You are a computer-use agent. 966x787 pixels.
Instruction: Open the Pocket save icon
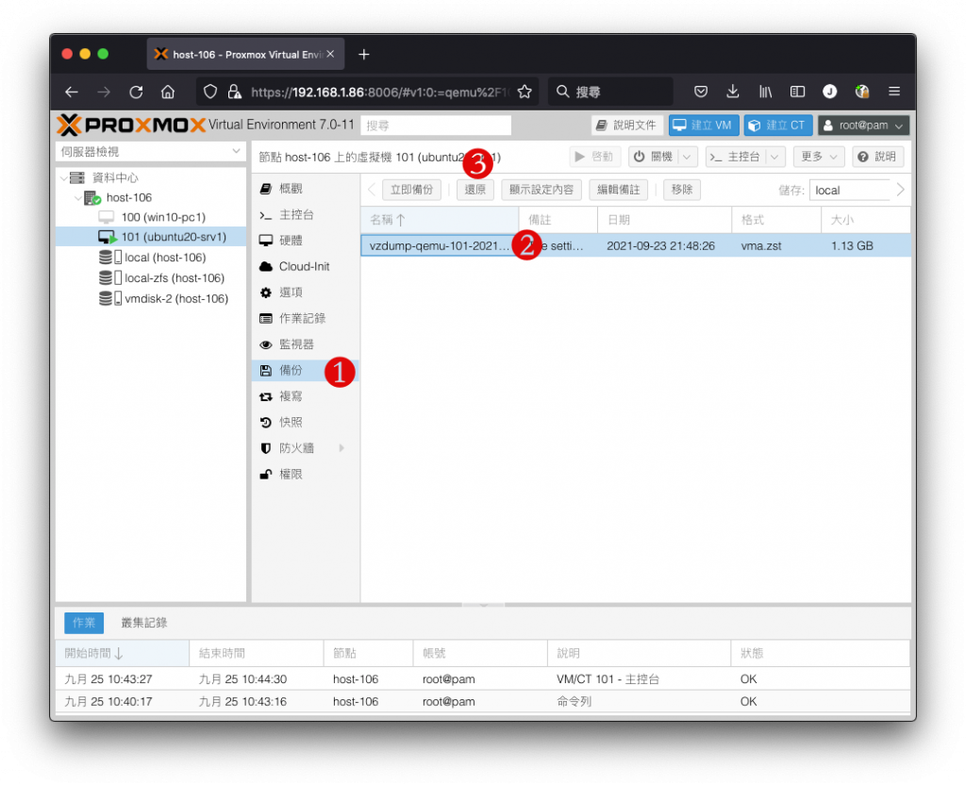tap(701, 92)
